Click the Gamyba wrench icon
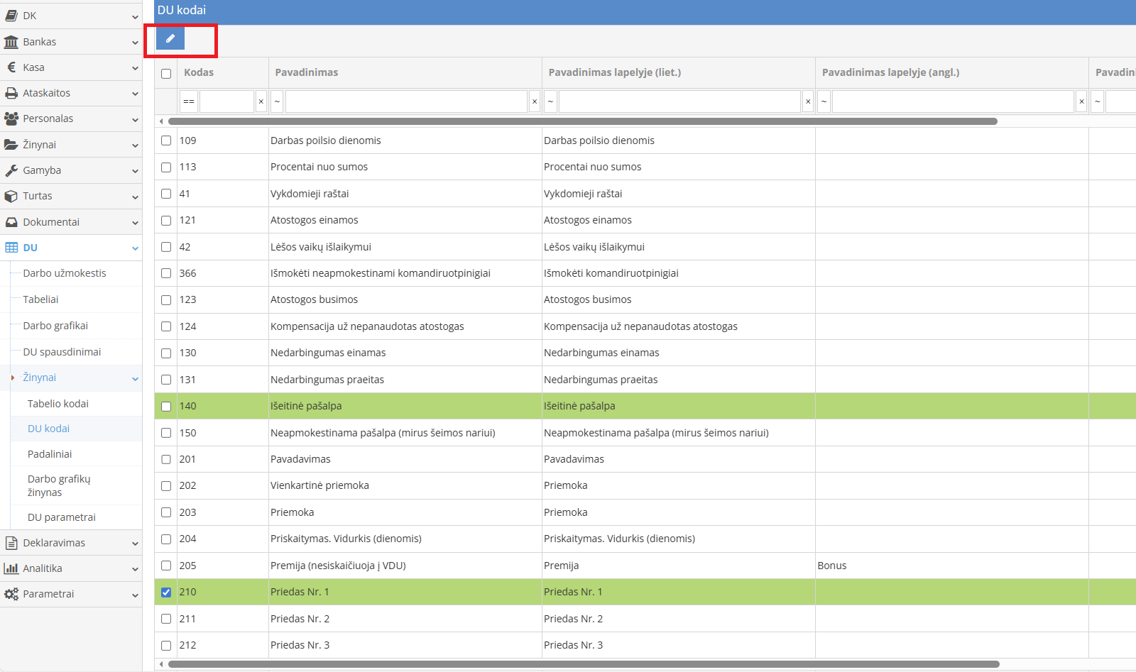 (x=11, y=170)
